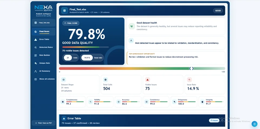Select Show all columns sidebar item
The width and height of the screenshot is (260, 129).
coord(43,79)
